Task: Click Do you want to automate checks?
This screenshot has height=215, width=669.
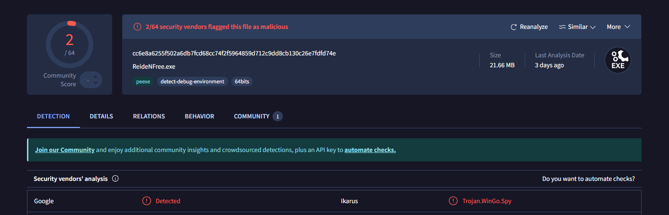Action: click(589, 179)
